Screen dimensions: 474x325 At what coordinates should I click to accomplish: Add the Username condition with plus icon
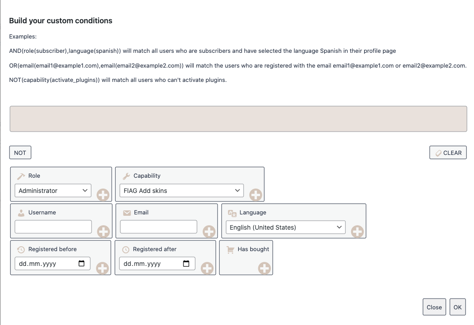pyautogui.click(x=104, y=231)
